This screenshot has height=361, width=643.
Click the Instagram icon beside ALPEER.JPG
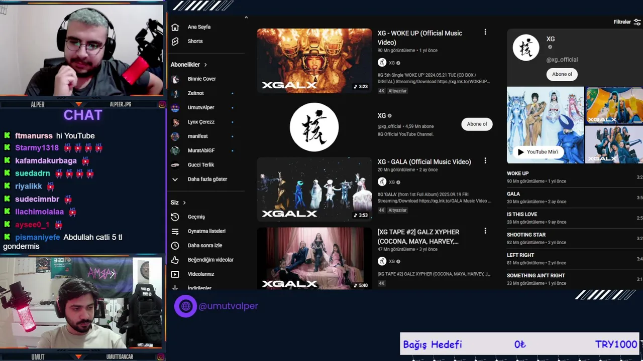162,104
